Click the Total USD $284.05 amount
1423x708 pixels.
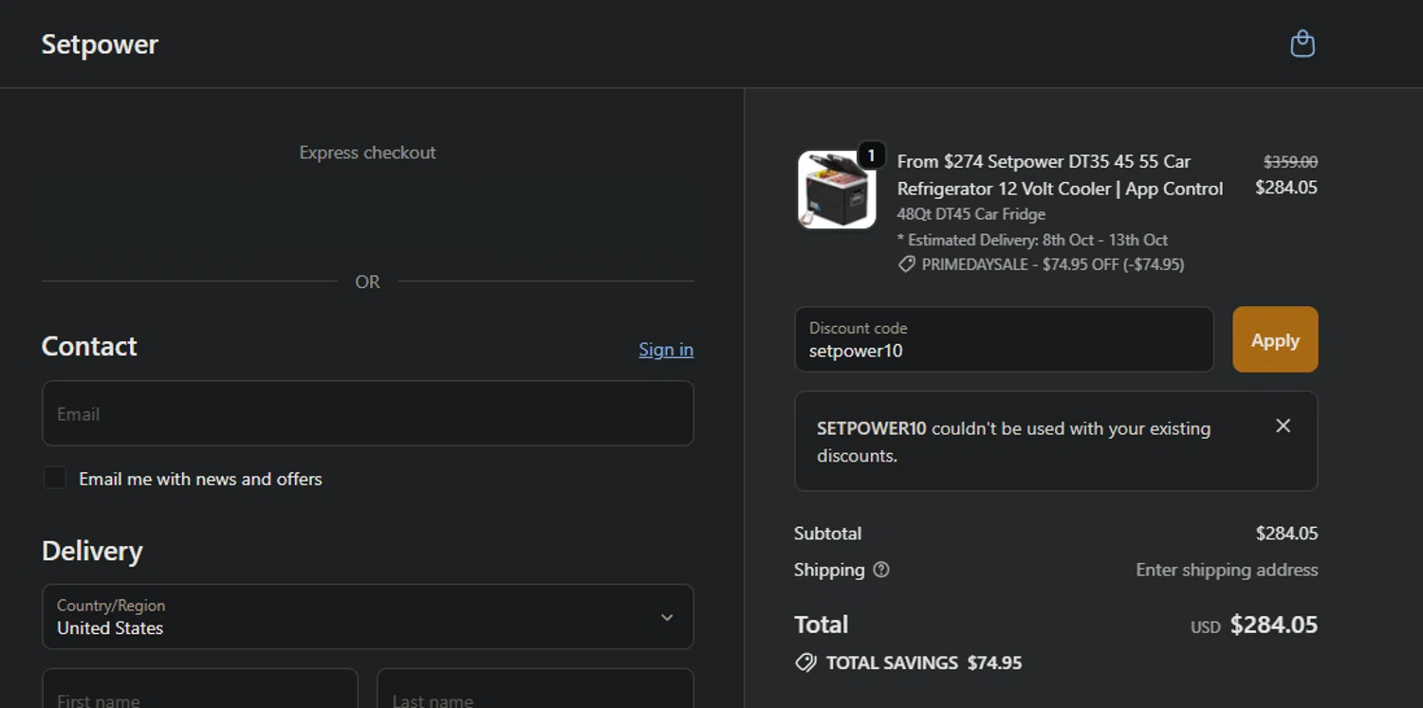1254,625
